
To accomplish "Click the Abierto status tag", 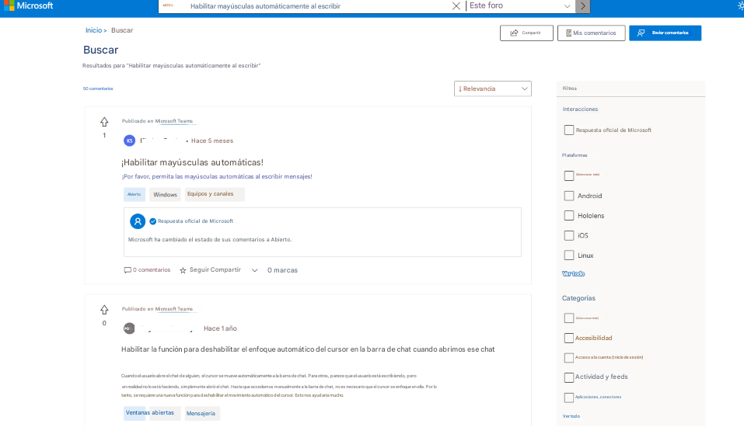I will tap(134, 194).
